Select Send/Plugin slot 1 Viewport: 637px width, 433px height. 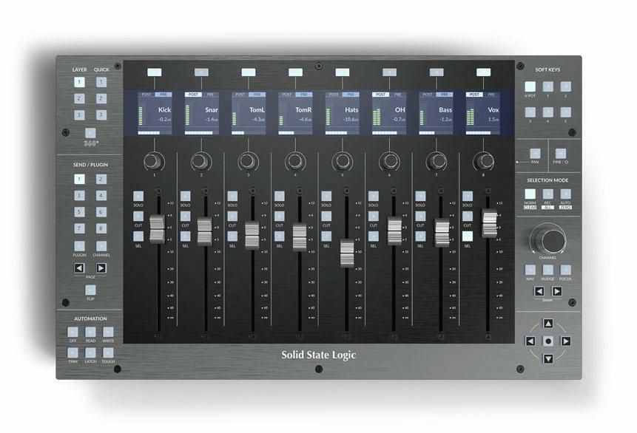(79, 179)
